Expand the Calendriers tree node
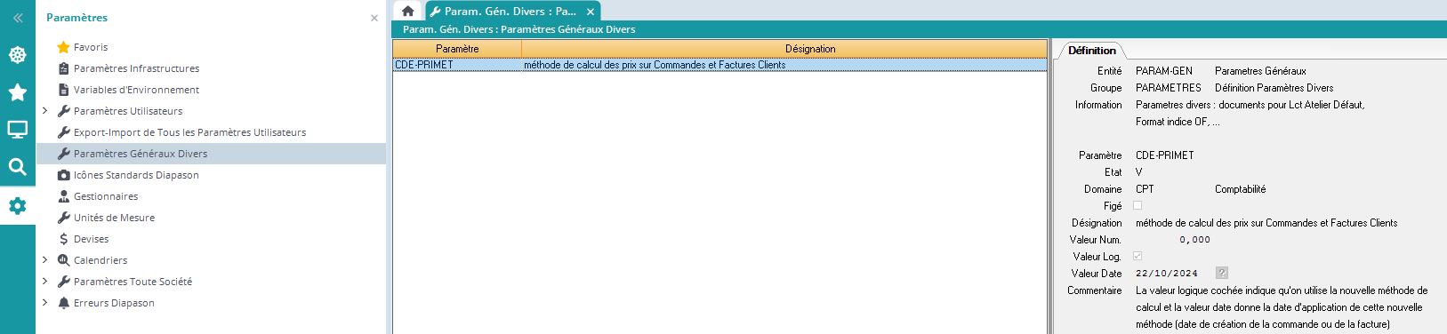The height and width of the screenshot is (334, 1447). pos(45,260)
